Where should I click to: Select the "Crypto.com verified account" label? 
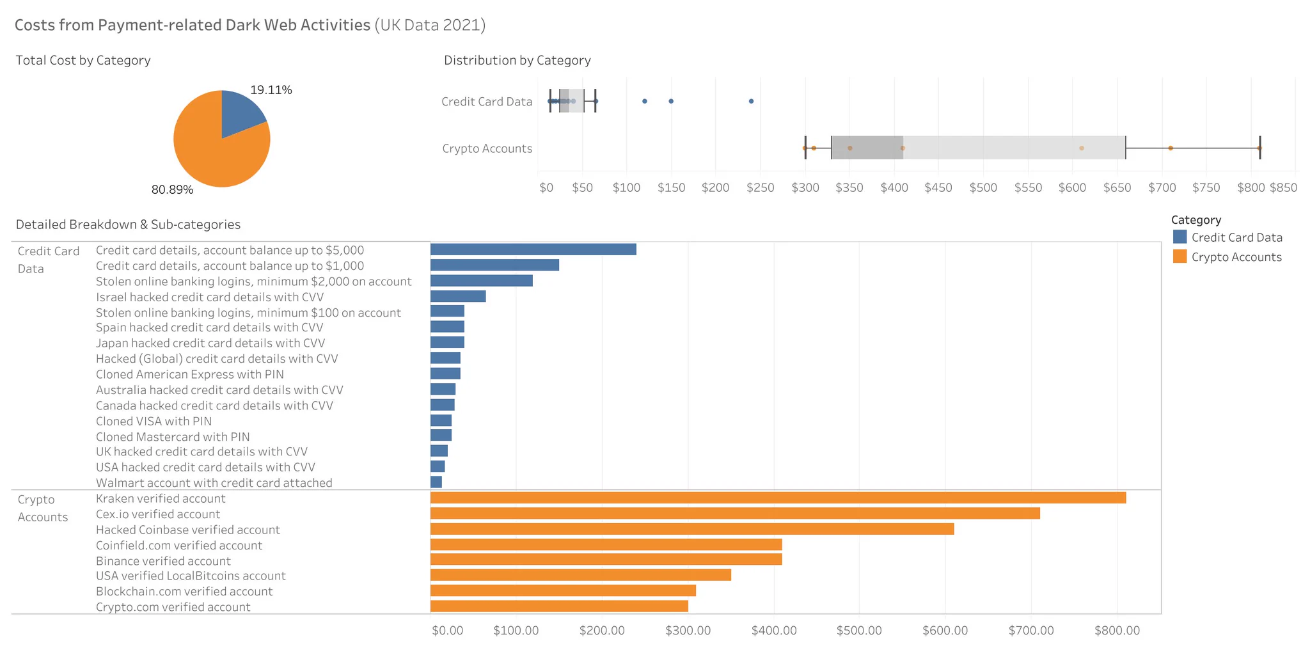(x=173, y=607)
